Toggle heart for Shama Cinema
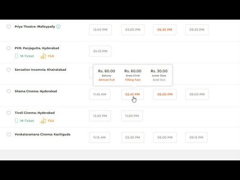240x180 pixels. 8,92
